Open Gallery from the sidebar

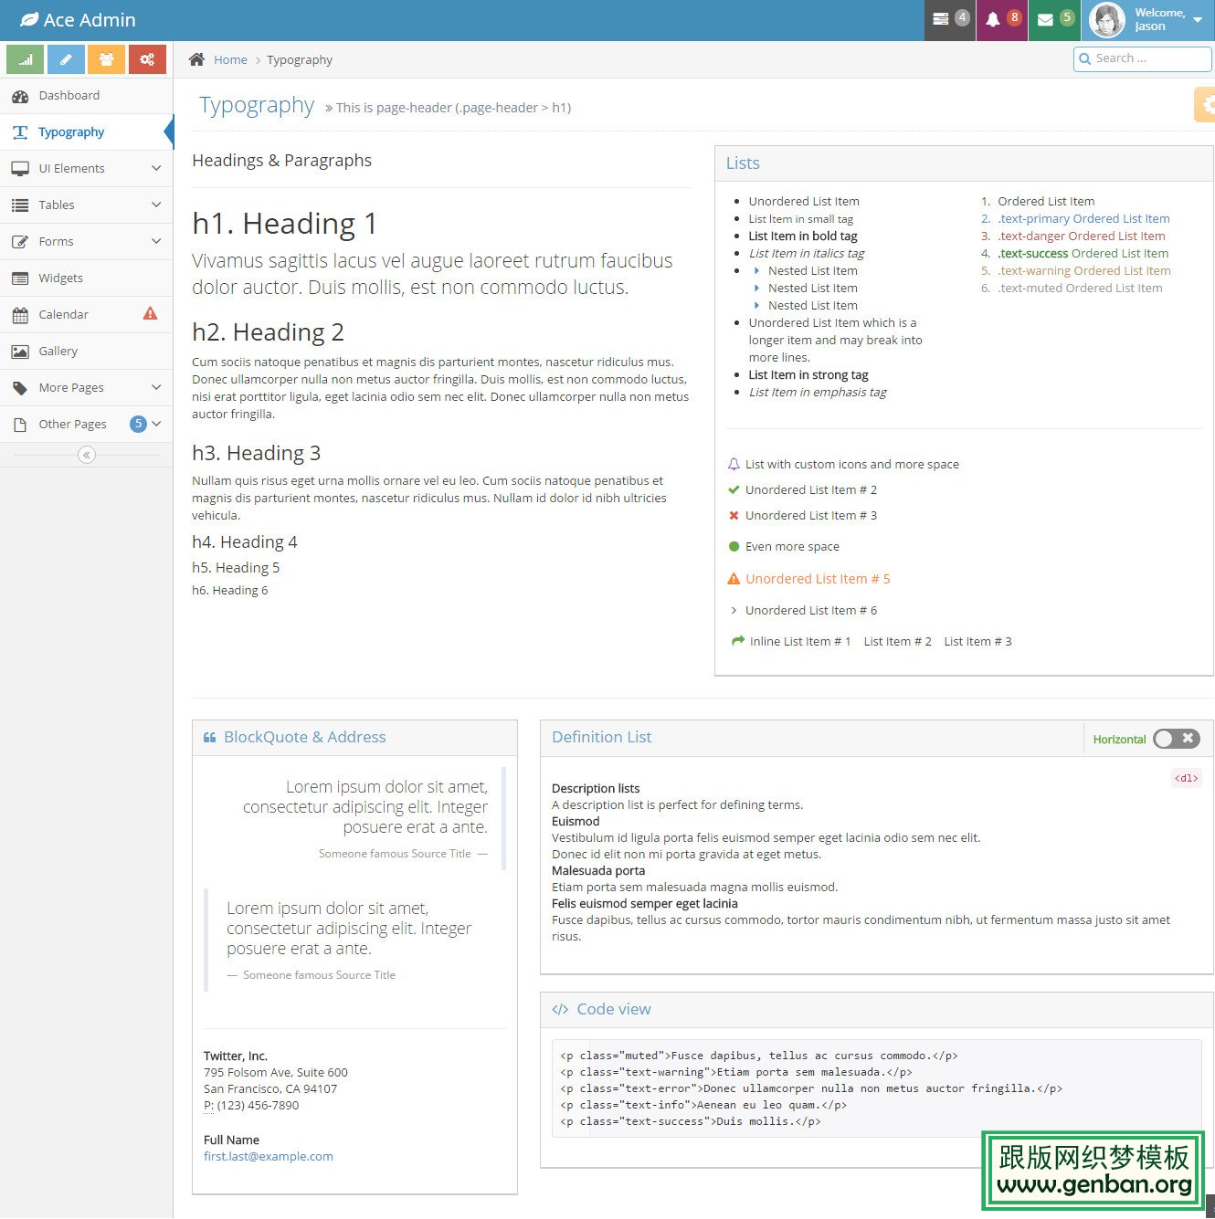click(x=58, y=352)
